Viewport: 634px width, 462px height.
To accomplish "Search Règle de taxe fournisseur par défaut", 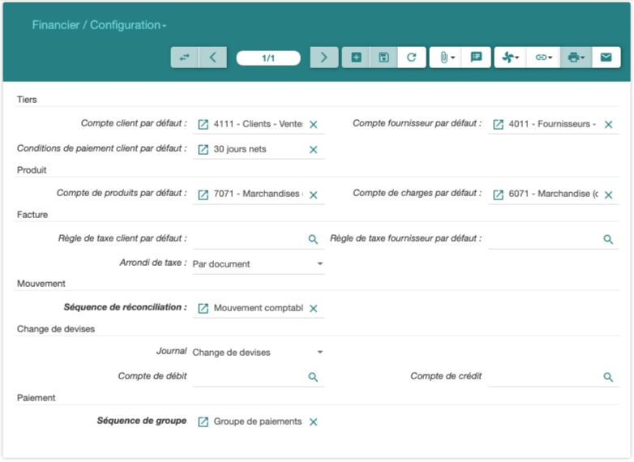I will point(609,239).
